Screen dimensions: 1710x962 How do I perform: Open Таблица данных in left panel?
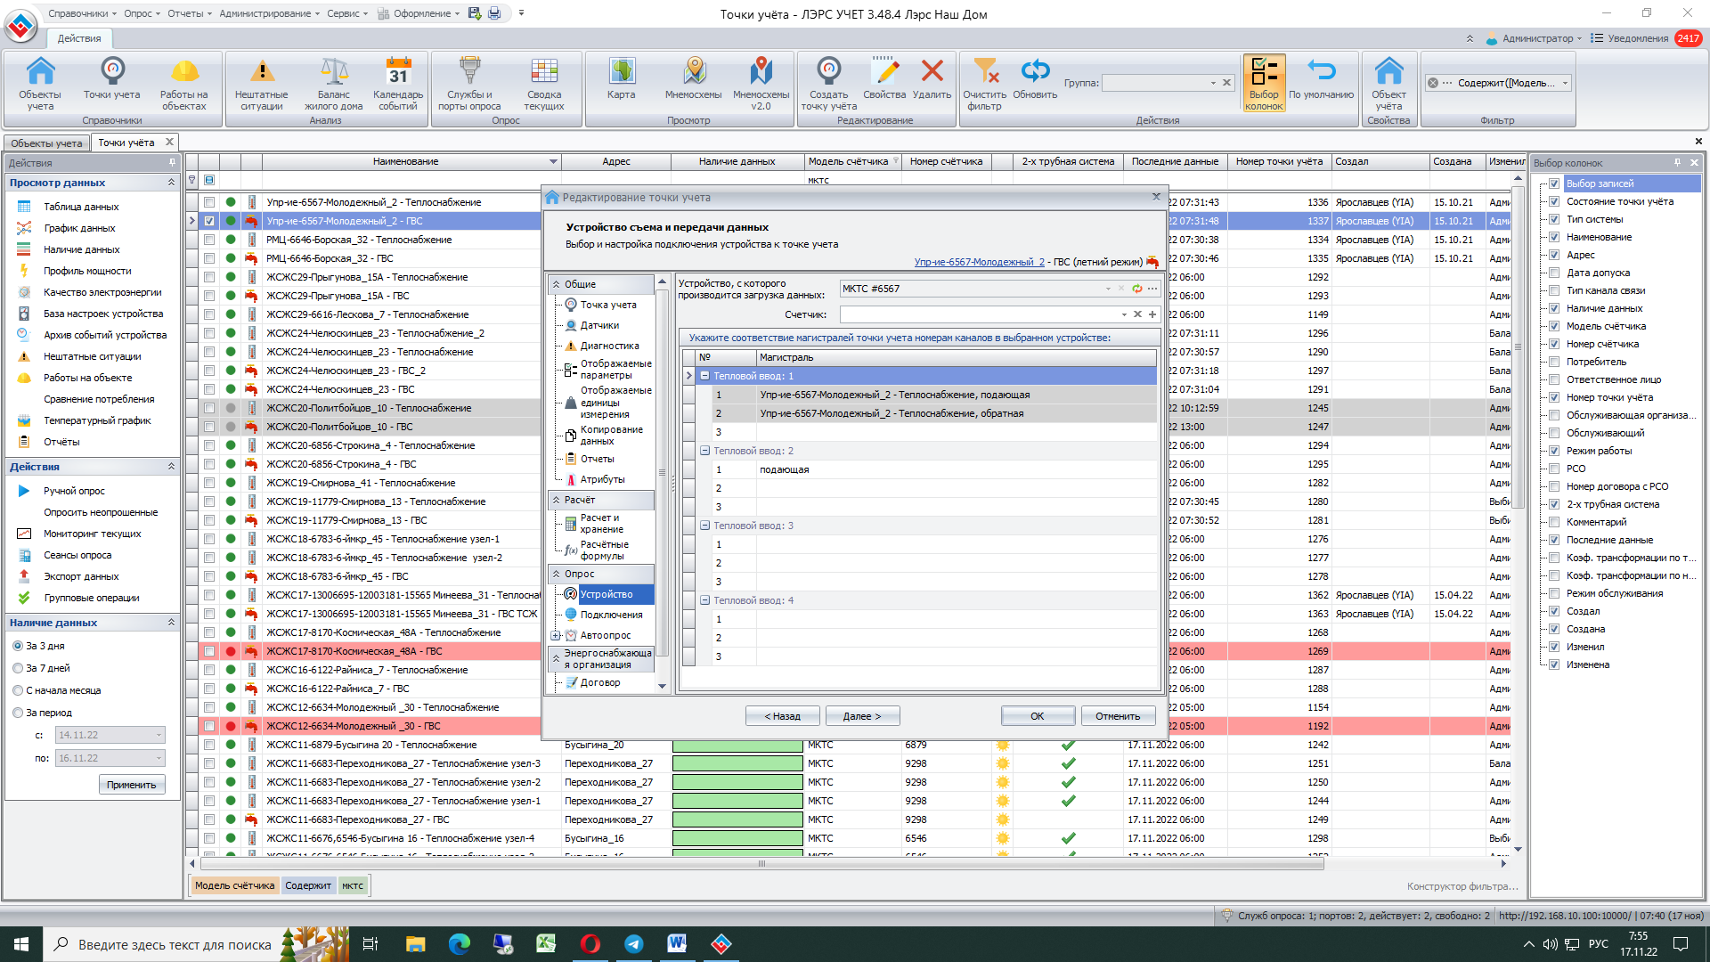pos(81,207)
